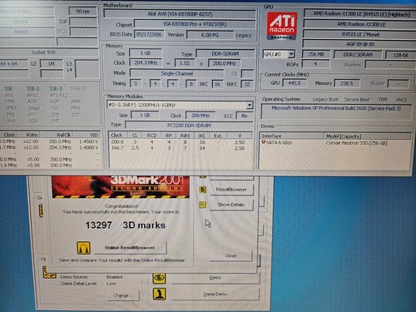Click the ATI Radeon graphics logo
This screenshot has width=416, height=312.
point(282,26)
